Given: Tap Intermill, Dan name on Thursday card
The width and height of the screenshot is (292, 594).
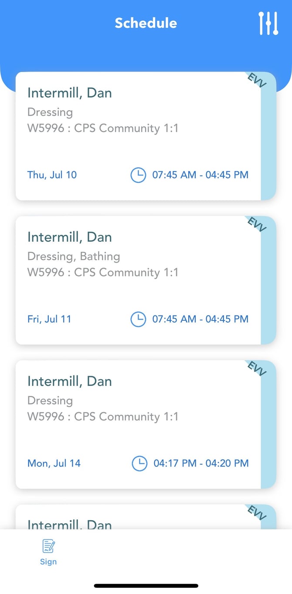Looking at the screenshot, I should (x=69, y=93).
